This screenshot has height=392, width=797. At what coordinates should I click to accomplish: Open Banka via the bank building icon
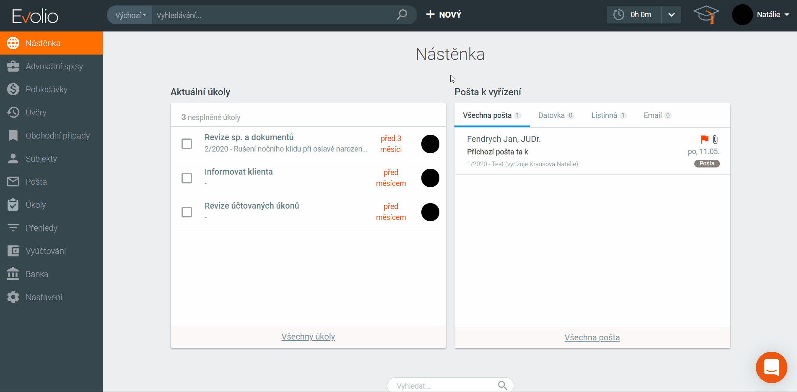13,274
